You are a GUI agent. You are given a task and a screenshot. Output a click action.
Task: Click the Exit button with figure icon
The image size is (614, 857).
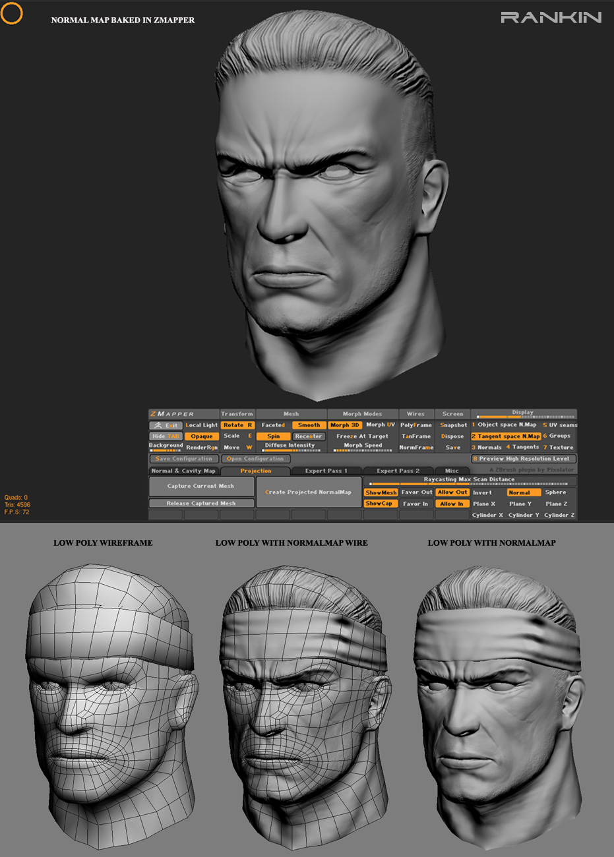pyautogui.click(x=166, y=425)
